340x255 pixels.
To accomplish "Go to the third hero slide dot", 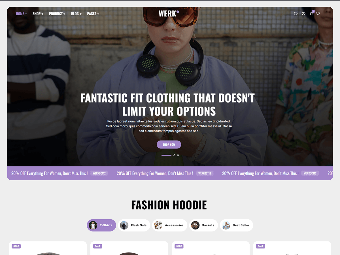I will click(178, 155).
